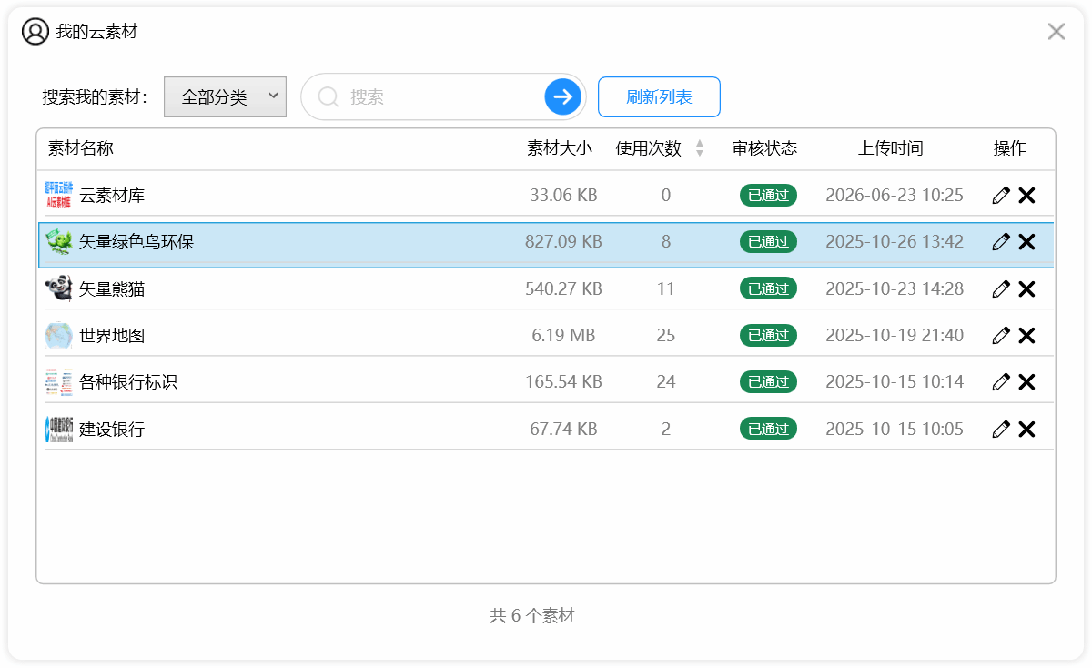Open the 云素材库 thumbnail

point(59,195)
